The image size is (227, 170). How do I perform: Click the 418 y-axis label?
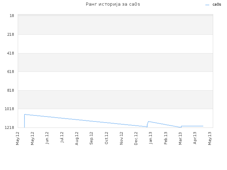tap(11, 53)
